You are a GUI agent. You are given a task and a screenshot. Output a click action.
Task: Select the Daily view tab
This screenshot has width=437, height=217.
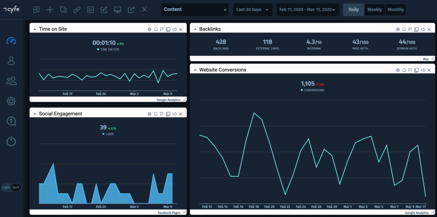[x=354, y=9]
